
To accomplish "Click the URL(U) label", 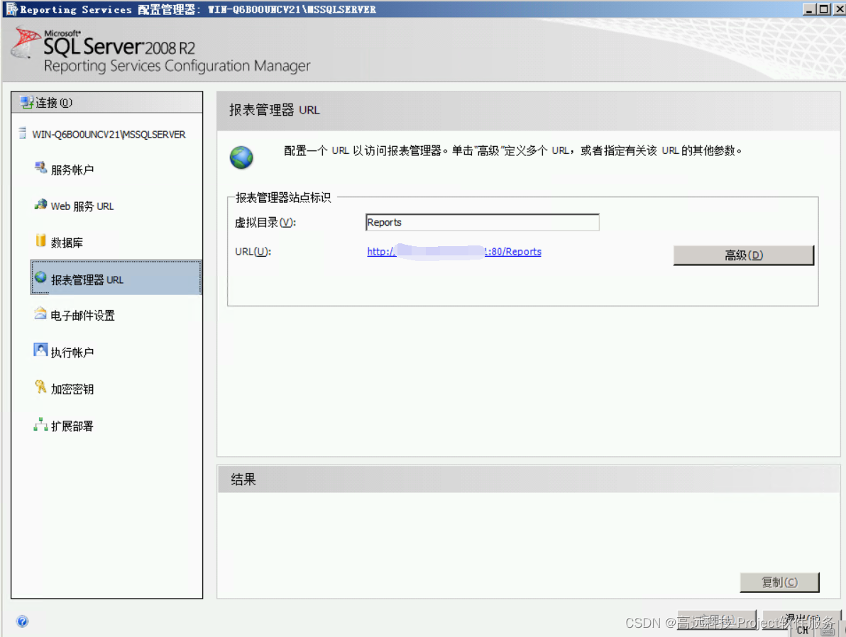I will point(253,251).
